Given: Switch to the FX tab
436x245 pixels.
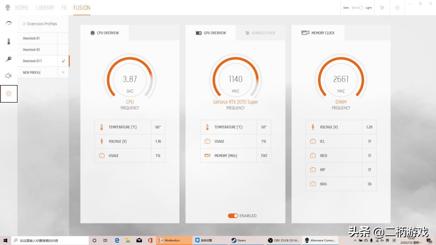Looking at the screenshot, I should (64, 8).
